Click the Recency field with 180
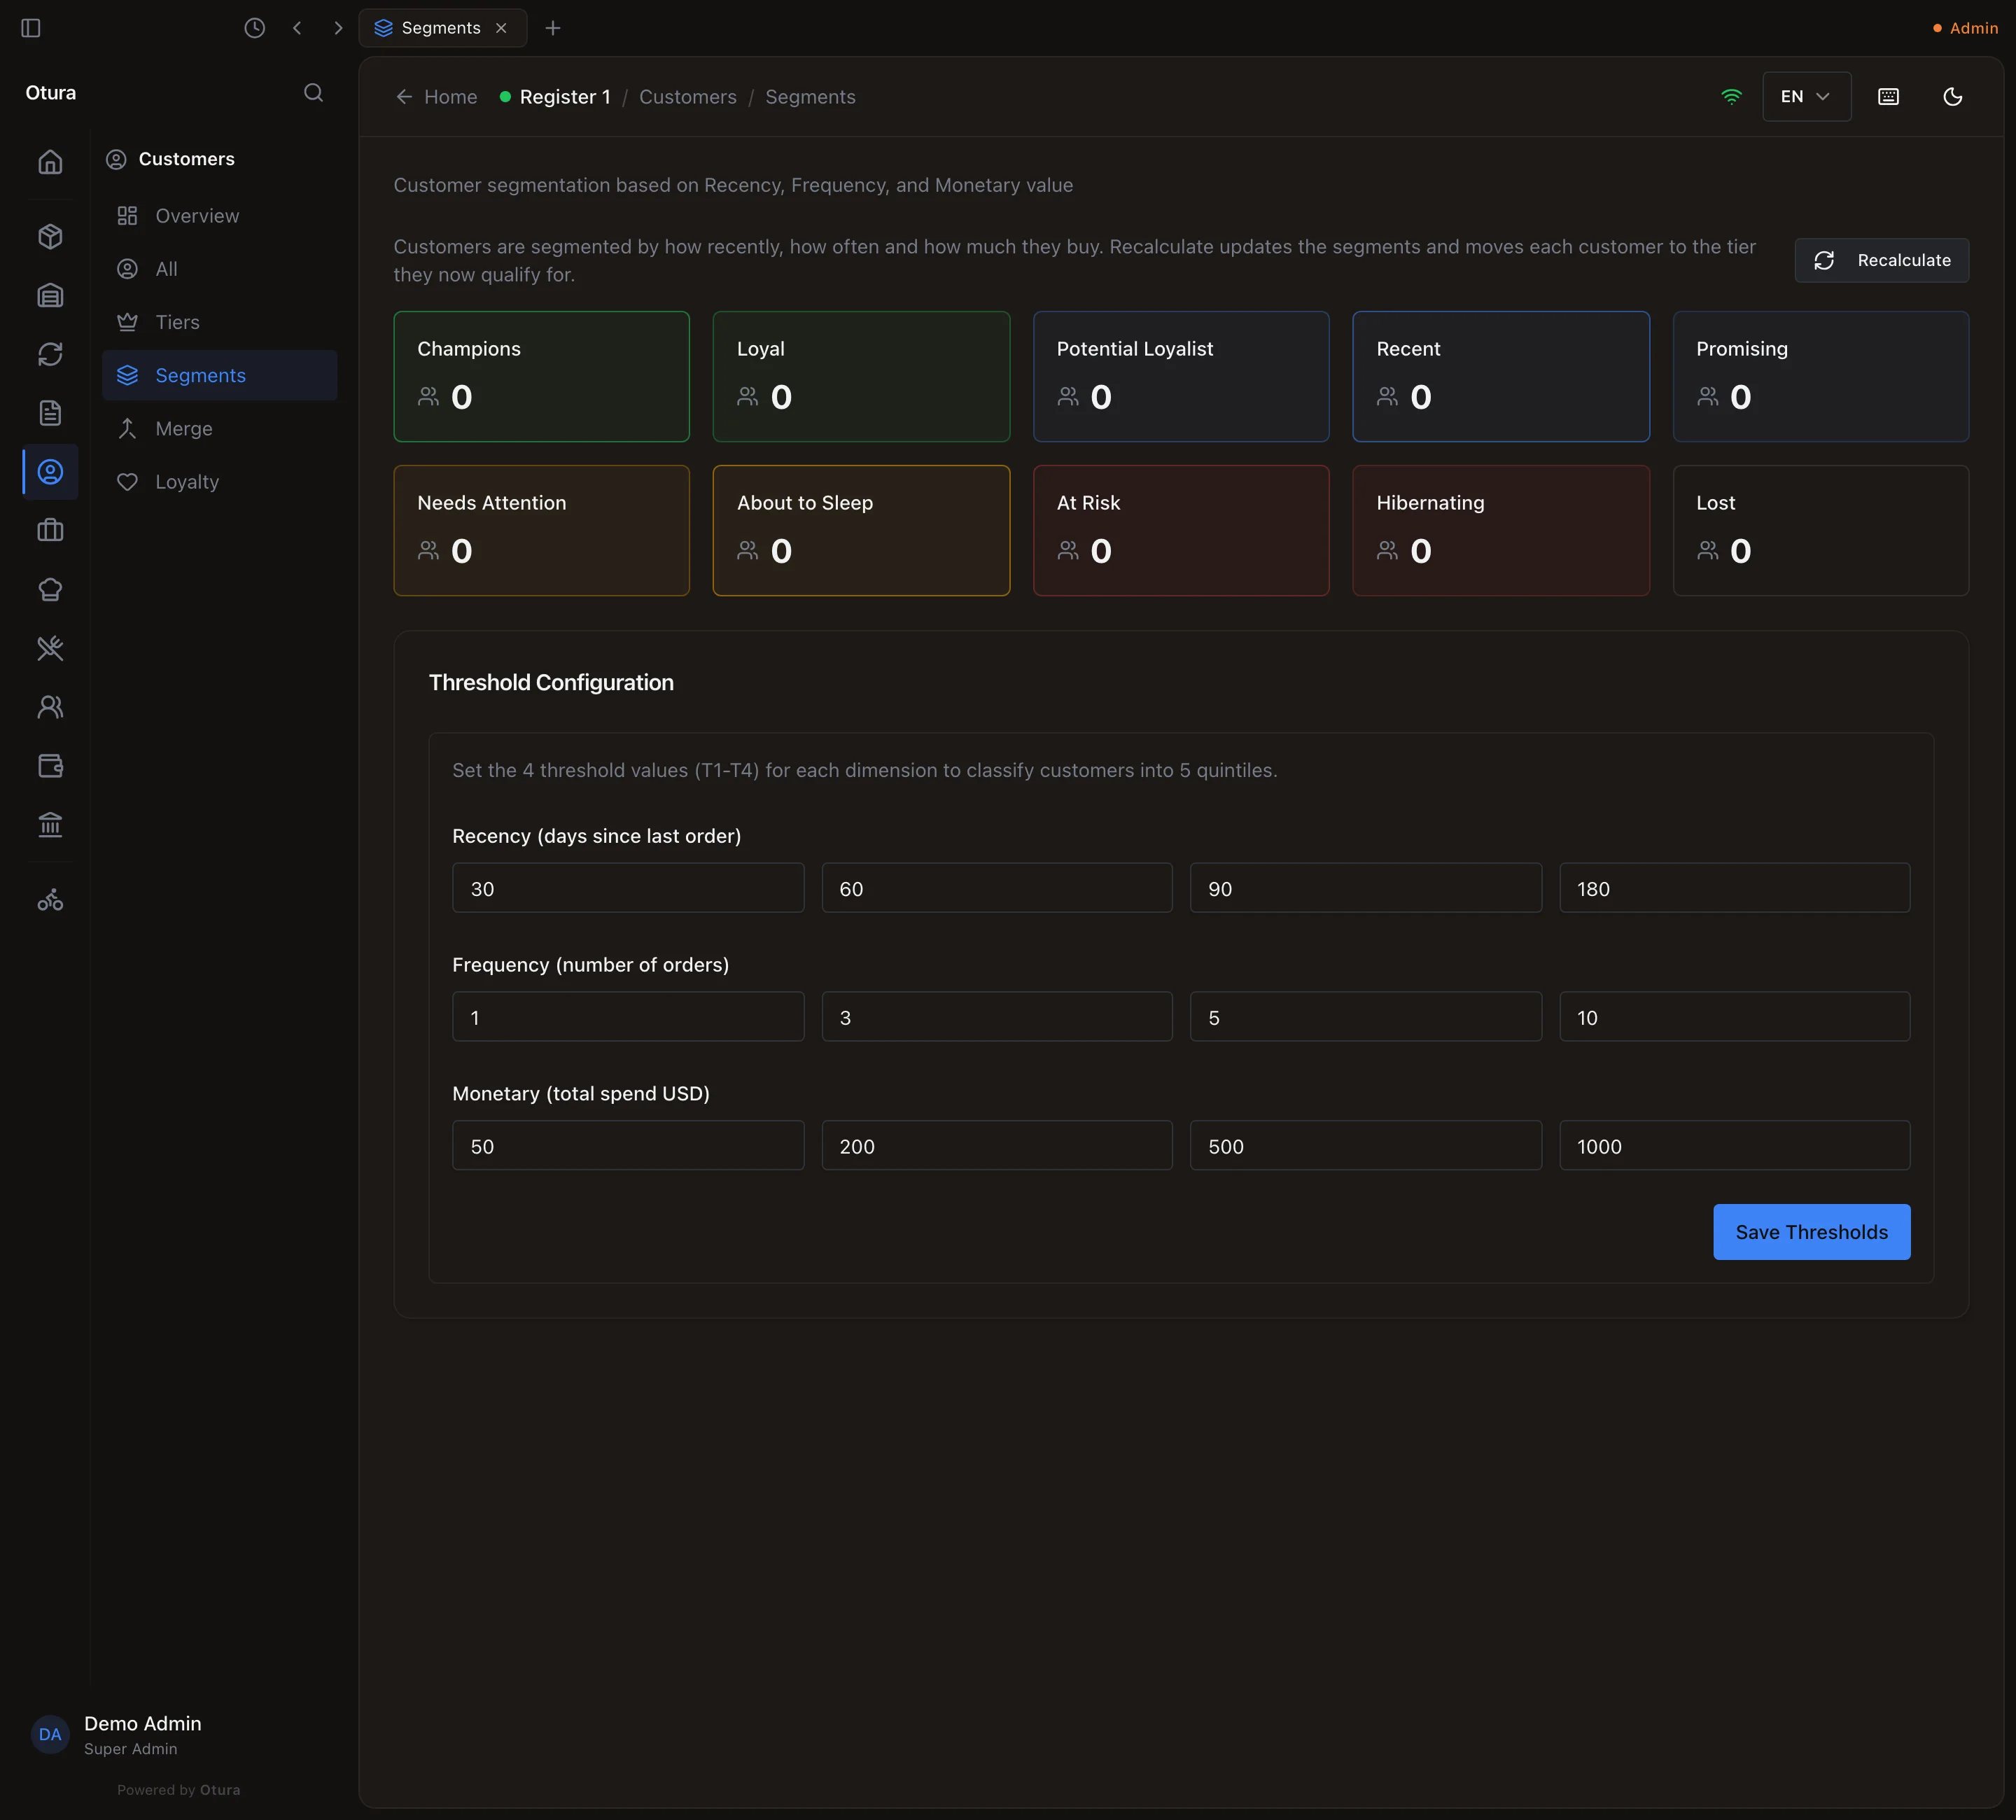Viewport: 2016px width, 1820px height. point(1734,888)
